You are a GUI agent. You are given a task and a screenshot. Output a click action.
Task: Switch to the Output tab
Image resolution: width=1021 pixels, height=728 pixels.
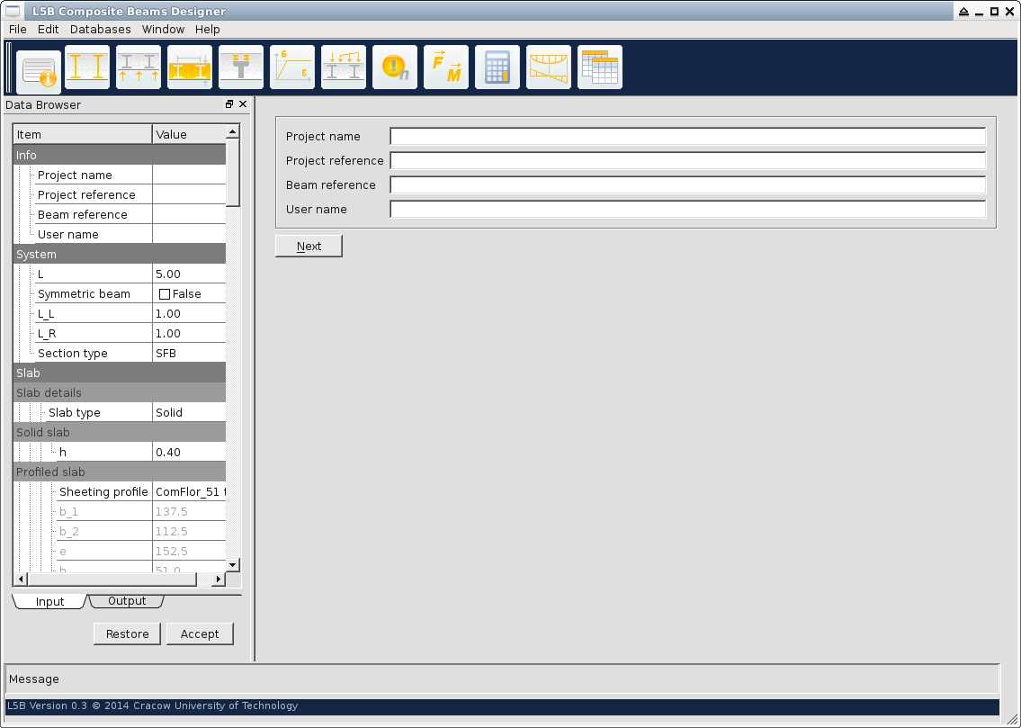[127, 601]
